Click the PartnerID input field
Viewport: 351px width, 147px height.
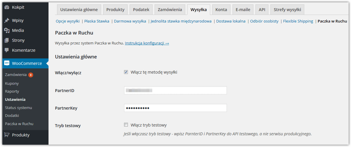175,90
